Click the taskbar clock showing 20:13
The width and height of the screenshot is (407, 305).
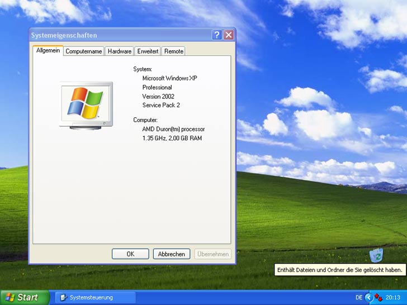pos(393,297)
